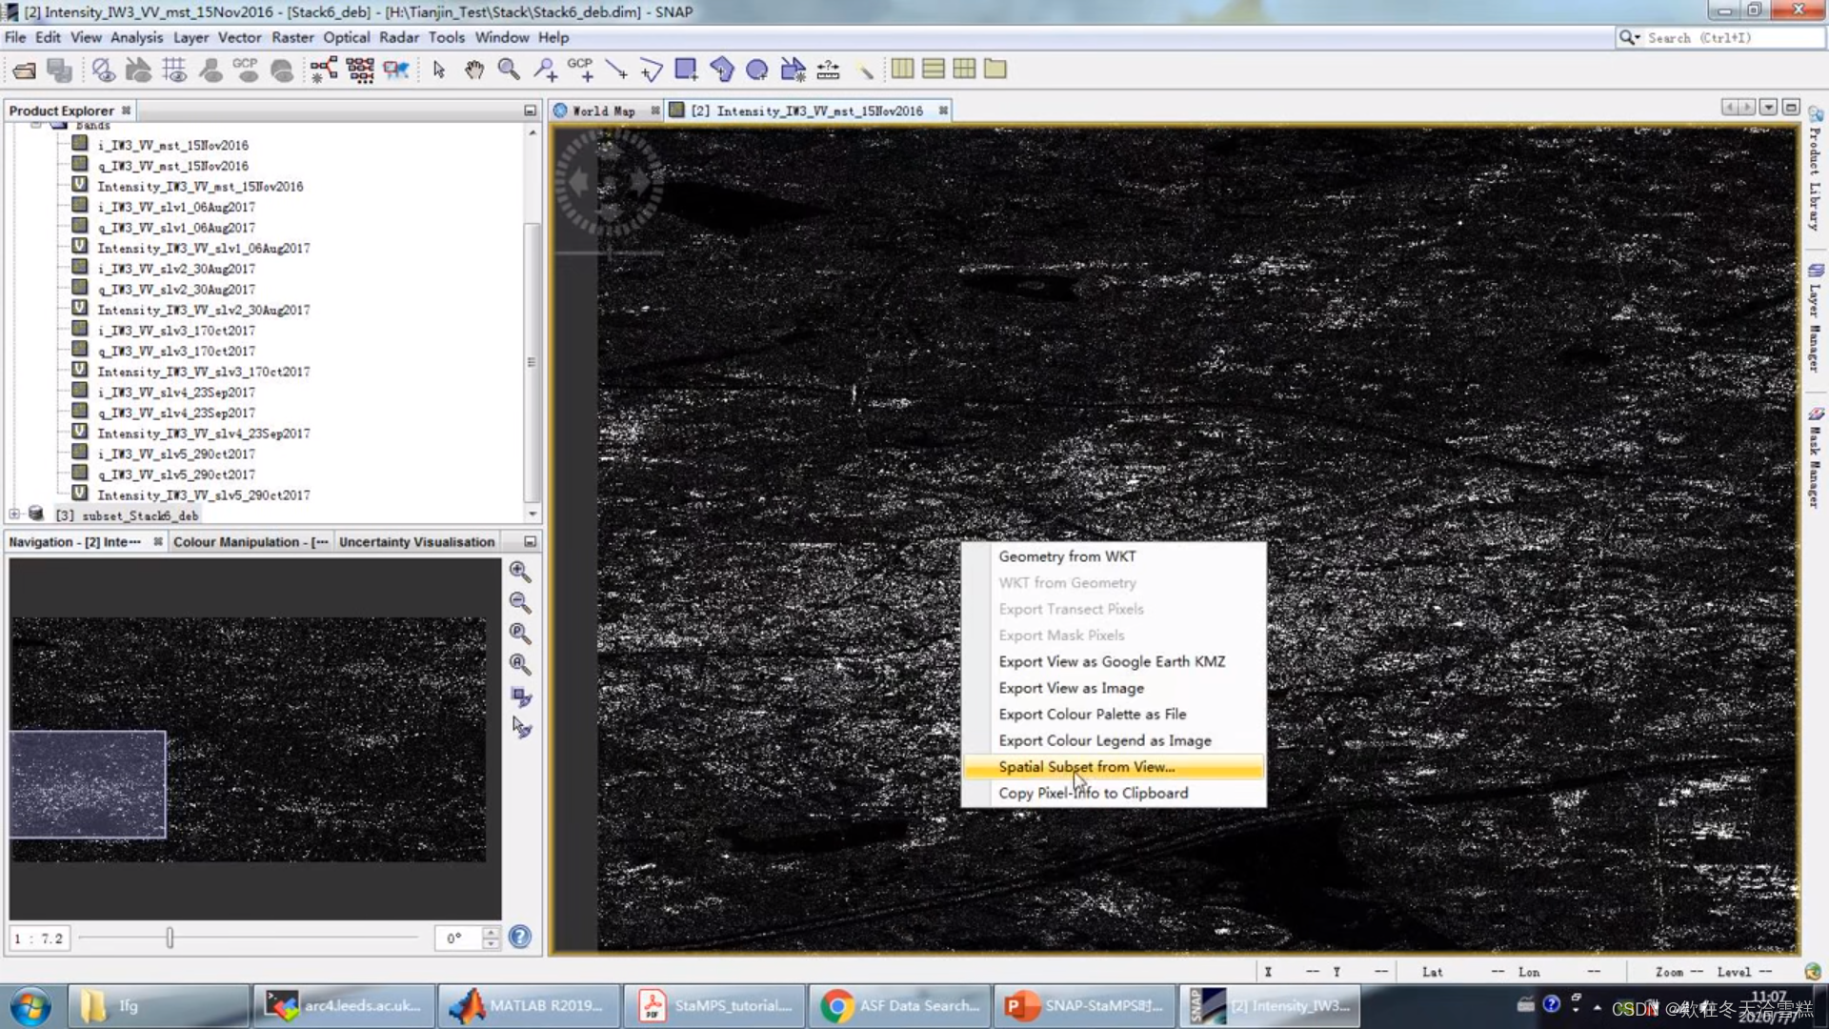
Task: Select the Zoom magnifier tool in toolbar
Action: coord(509,70)
